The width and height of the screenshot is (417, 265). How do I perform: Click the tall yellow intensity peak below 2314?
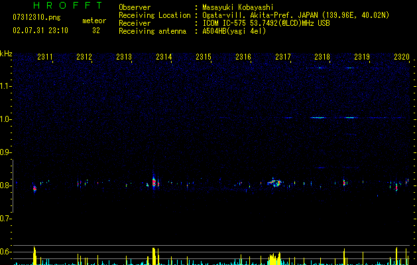154,256
